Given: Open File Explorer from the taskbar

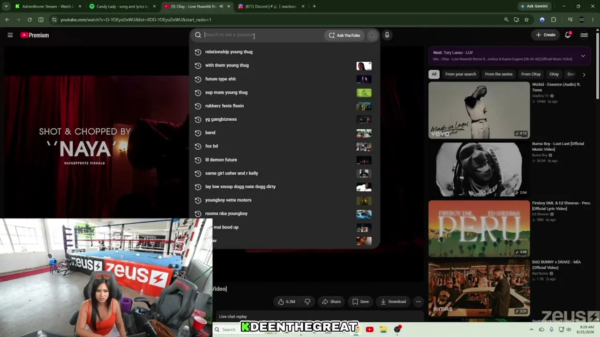Looking at the screenshot, I should tap(383, 330).
